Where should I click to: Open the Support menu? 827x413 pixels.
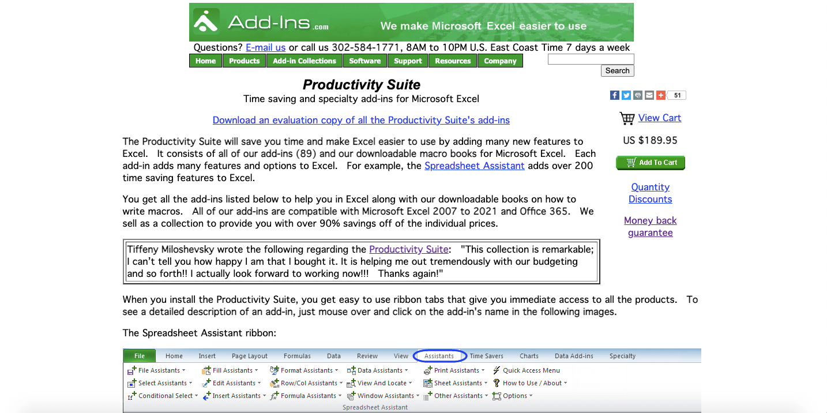(408, 61)
